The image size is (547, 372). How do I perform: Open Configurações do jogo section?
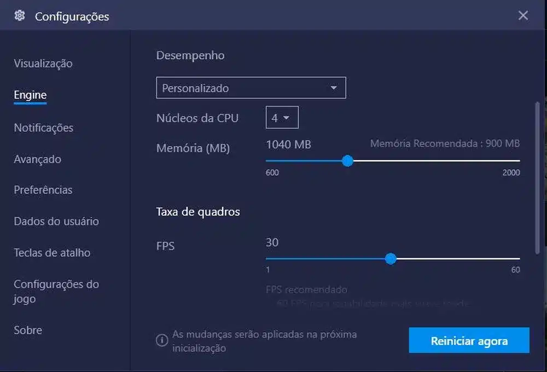click(x=56, y=291)
